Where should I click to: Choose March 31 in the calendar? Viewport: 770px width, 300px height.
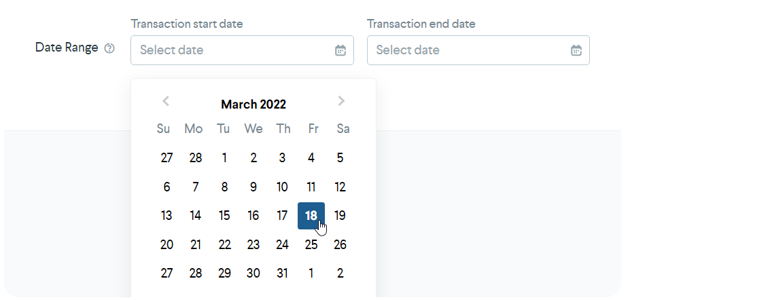point(282,274)
